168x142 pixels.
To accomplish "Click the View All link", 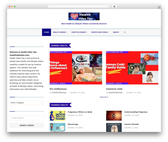I will click(104, 97).
